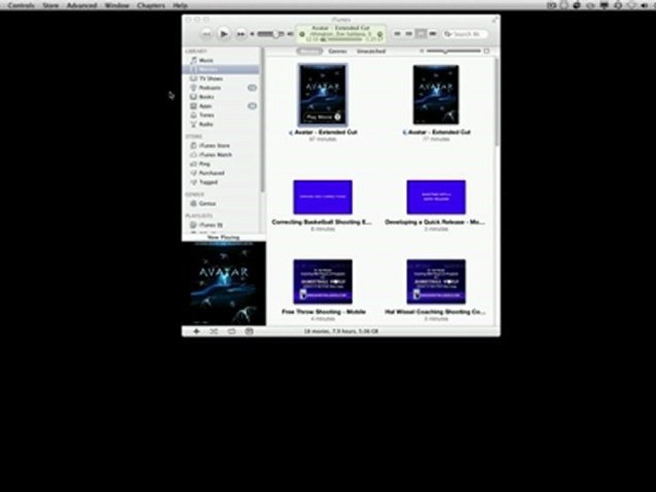Viewport: 656px width, 492px height.
Task: Toggle shuffle in bottom bar
Action: (214, 331)
